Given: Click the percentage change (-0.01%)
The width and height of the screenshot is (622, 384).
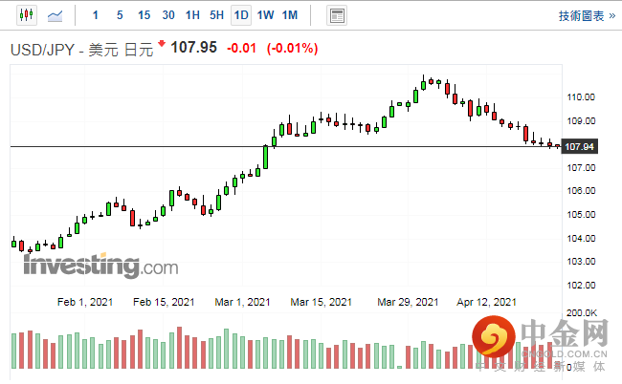Looking at the screenshot, I should click(x=293, y=49).
